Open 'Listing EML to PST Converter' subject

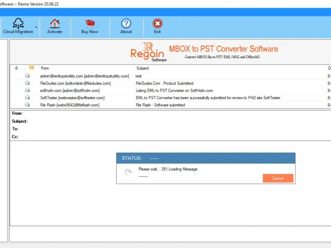[x=174, y=91]
